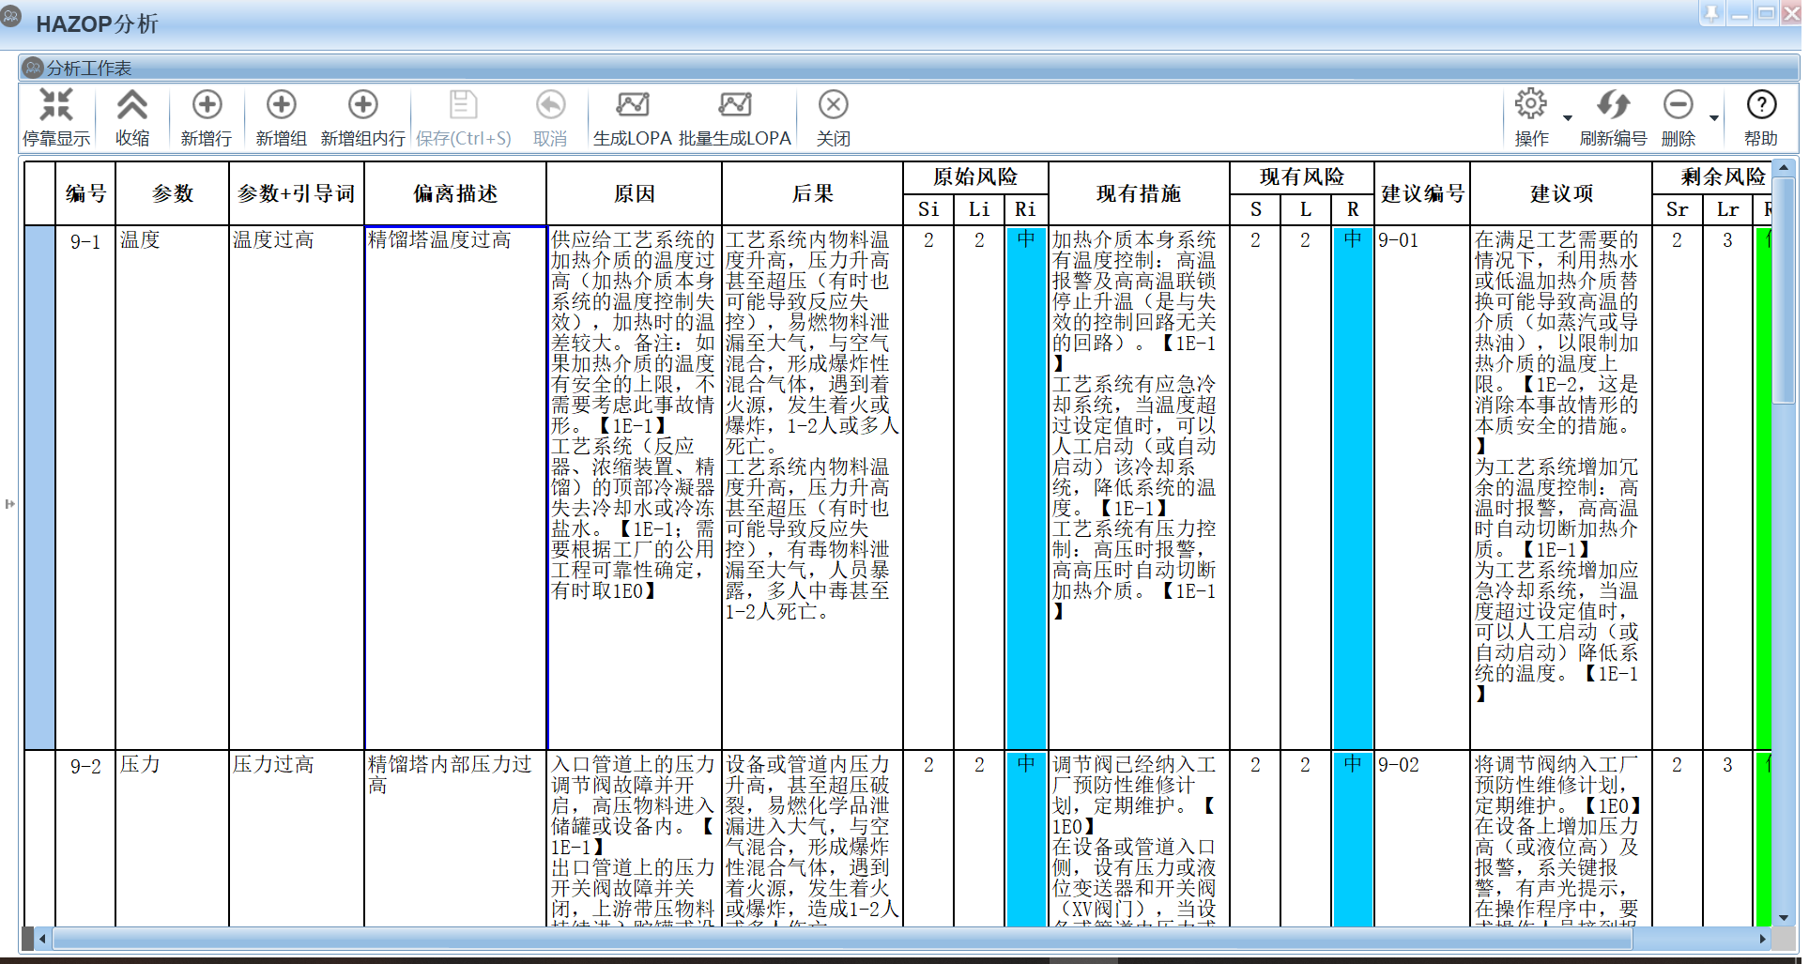The image size is (1809, 964).
Task: Click the Ri sub-column header
Action: [x=1026, y=209]
